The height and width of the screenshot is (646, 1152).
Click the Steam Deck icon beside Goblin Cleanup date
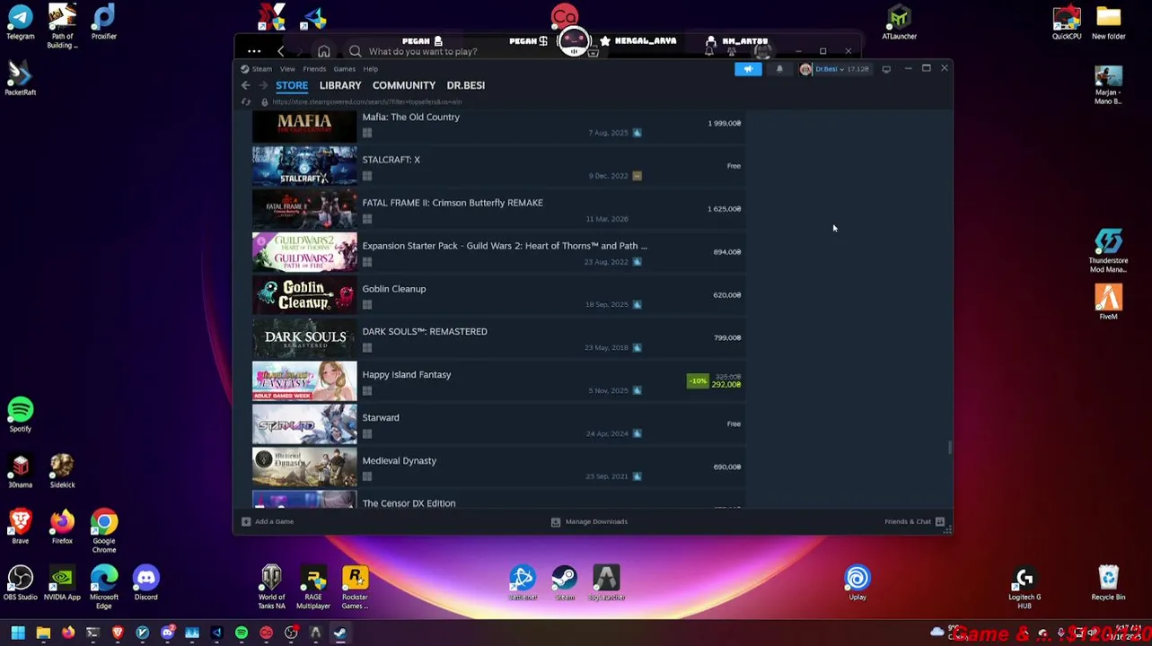pyautogui.click(x=637, y=304)
